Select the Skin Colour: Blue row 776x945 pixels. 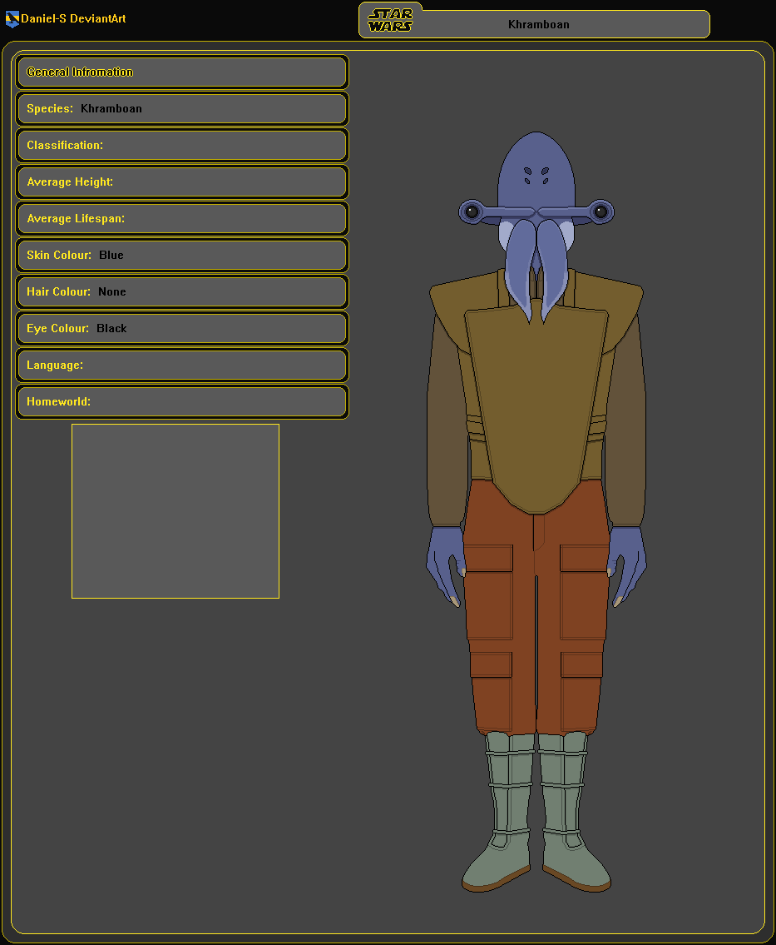tap(182, 255)
